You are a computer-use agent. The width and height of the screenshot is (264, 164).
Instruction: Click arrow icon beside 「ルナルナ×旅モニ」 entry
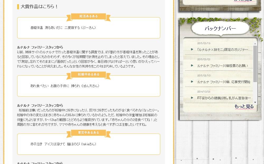192,49
